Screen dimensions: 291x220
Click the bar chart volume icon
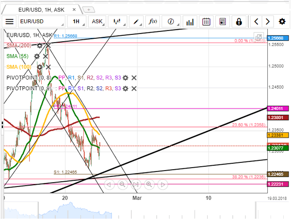point(190,21)
